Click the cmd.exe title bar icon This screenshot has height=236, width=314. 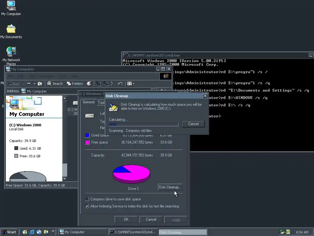125,55
